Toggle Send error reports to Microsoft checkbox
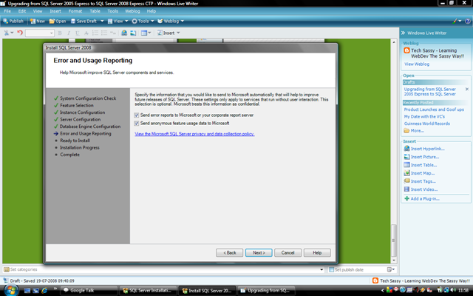Viewport: 473px width, 296px height. coord(136,115)
